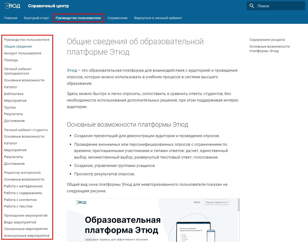Click the page title Общие сведения об образовательной платформе
This screenshot has width=308, height=242.
135,47
